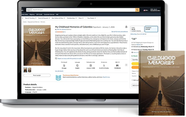This screenshot has height=117, width=186.
Task: Open See all formats and editions link
Action: (119, 32)
